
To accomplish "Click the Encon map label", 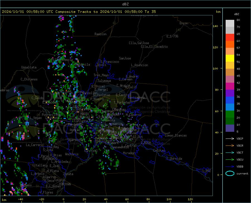I will (184, 23).
